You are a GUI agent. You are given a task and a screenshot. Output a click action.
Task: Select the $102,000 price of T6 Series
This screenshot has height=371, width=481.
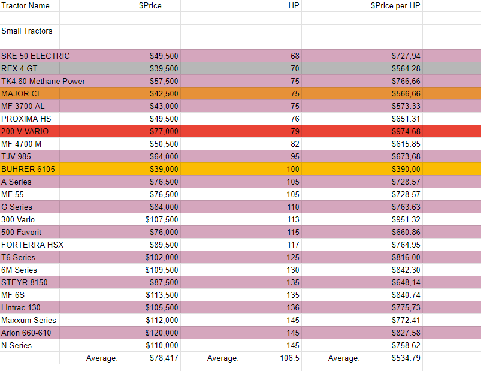tap(150, 257)
